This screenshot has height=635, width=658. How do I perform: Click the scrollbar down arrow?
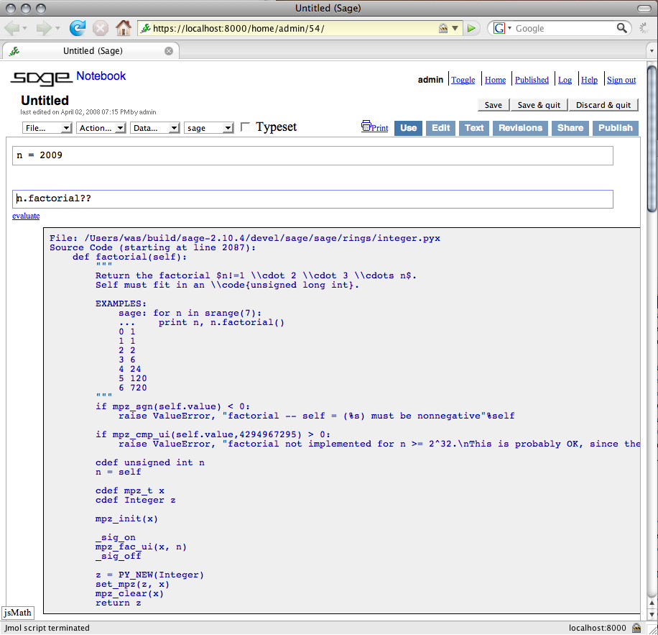652,614
